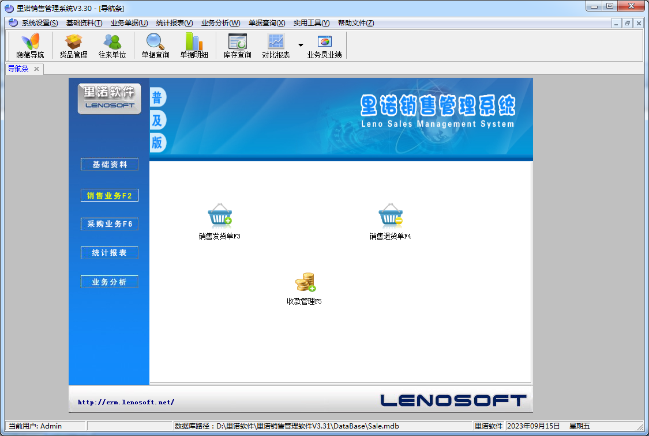Viewport: 649px width, 436px height.
Task: Click the 里诺软件 LENOSOFT logo
Action: tap(109, 98)
